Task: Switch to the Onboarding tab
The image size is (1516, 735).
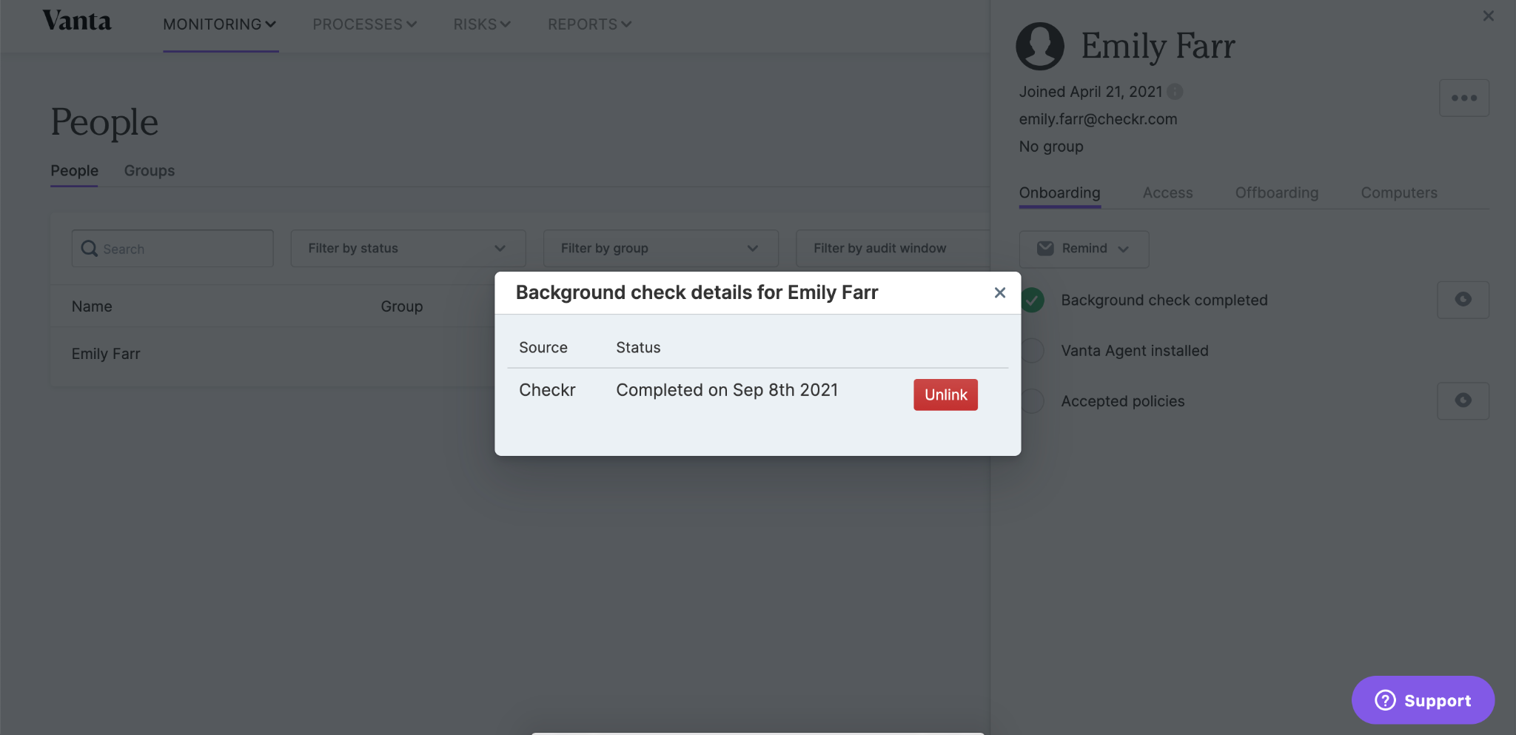Action: [x=1059, y=192]
